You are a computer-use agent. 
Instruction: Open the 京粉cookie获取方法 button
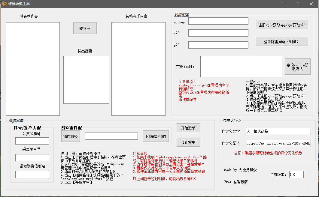click(297, 67)
